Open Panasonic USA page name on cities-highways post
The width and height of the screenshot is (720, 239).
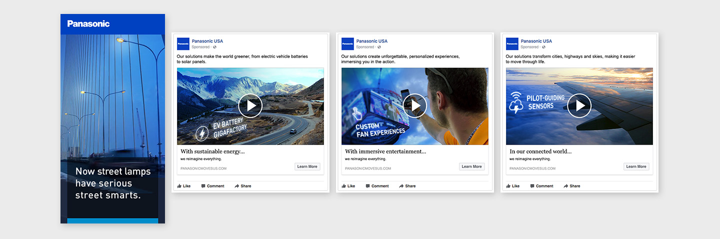[536, 41]
